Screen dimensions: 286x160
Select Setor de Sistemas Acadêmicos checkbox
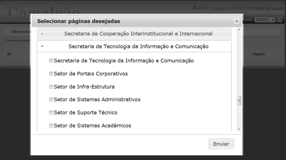pos(51,125)
